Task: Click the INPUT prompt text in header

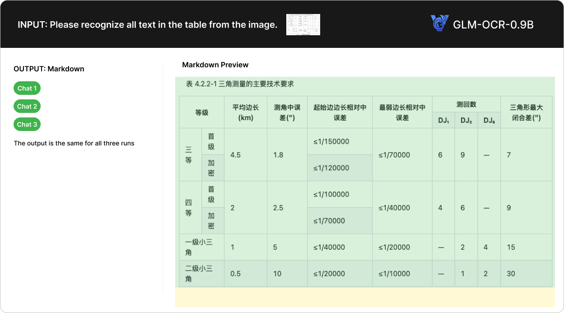Action: pyautogui.click(x=147, y=25)
